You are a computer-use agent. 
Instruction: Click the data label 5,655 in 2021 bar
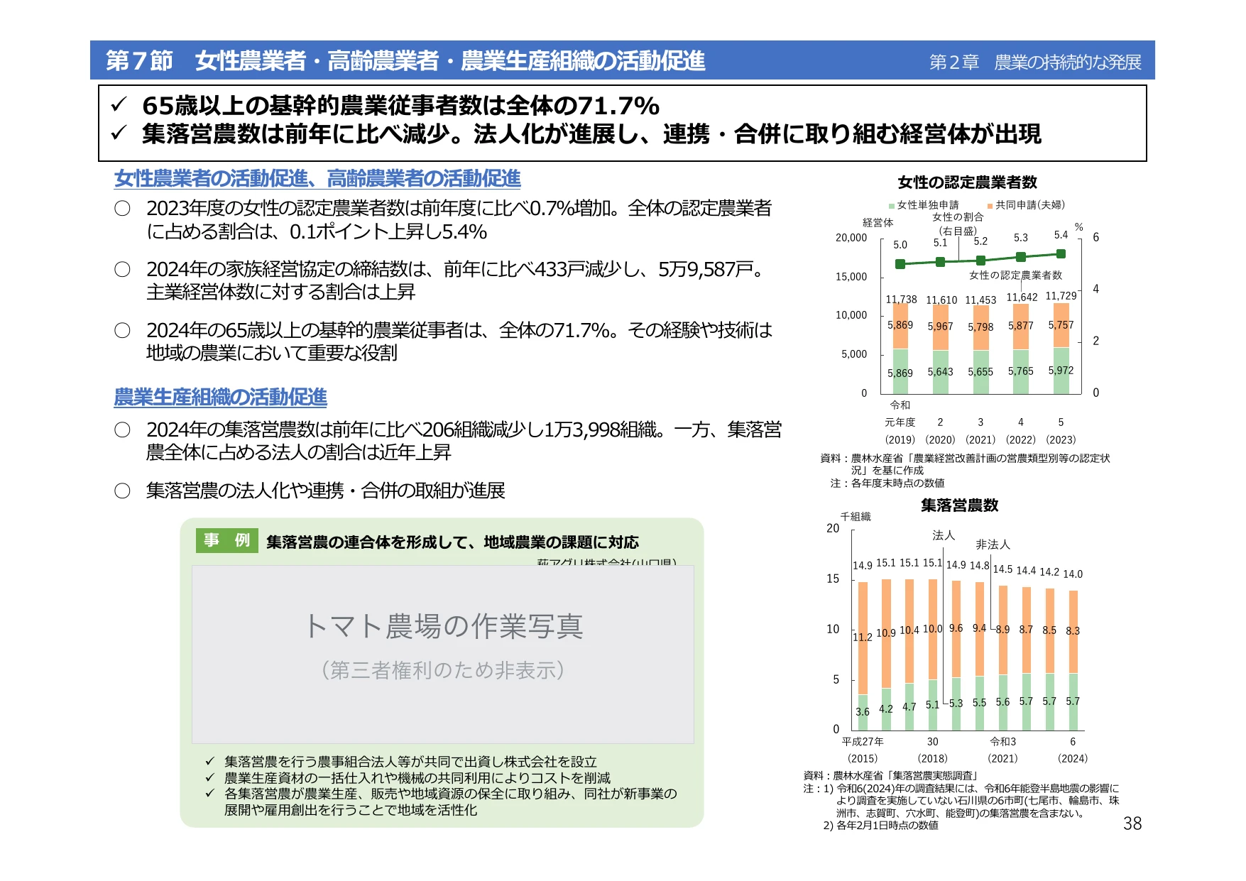pos(980,372)
